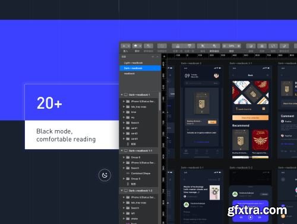This screenshot has width=297, height=224.
Task: Select the Dark—readbook 1-1 artboard row
Action: coord(139,151)
